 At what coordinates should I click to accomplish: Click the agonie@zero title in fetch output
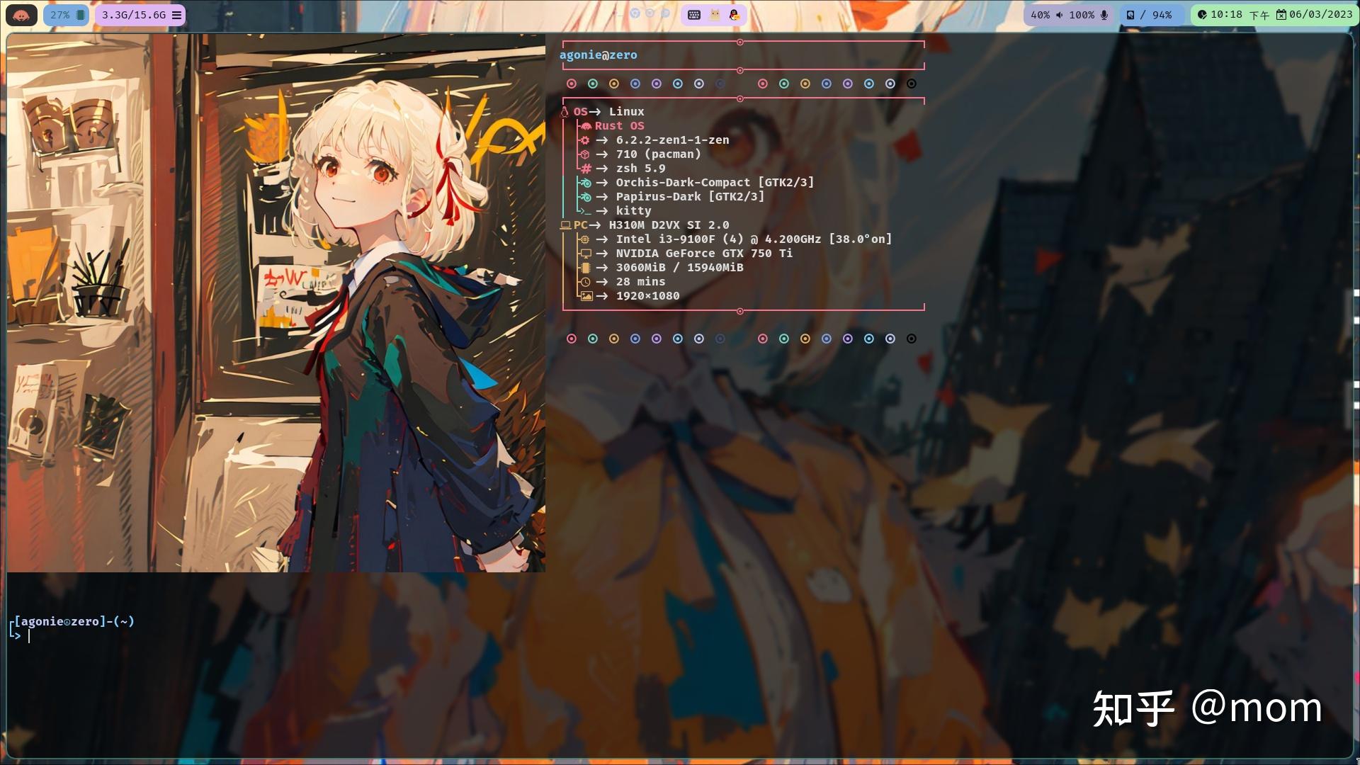(x=598, y=55)
